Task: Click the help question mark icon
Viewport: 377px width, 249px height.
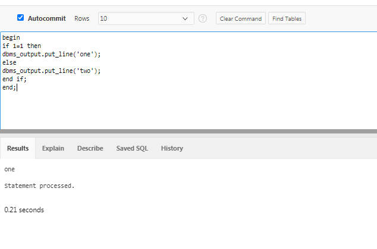Action: [203, 18]
